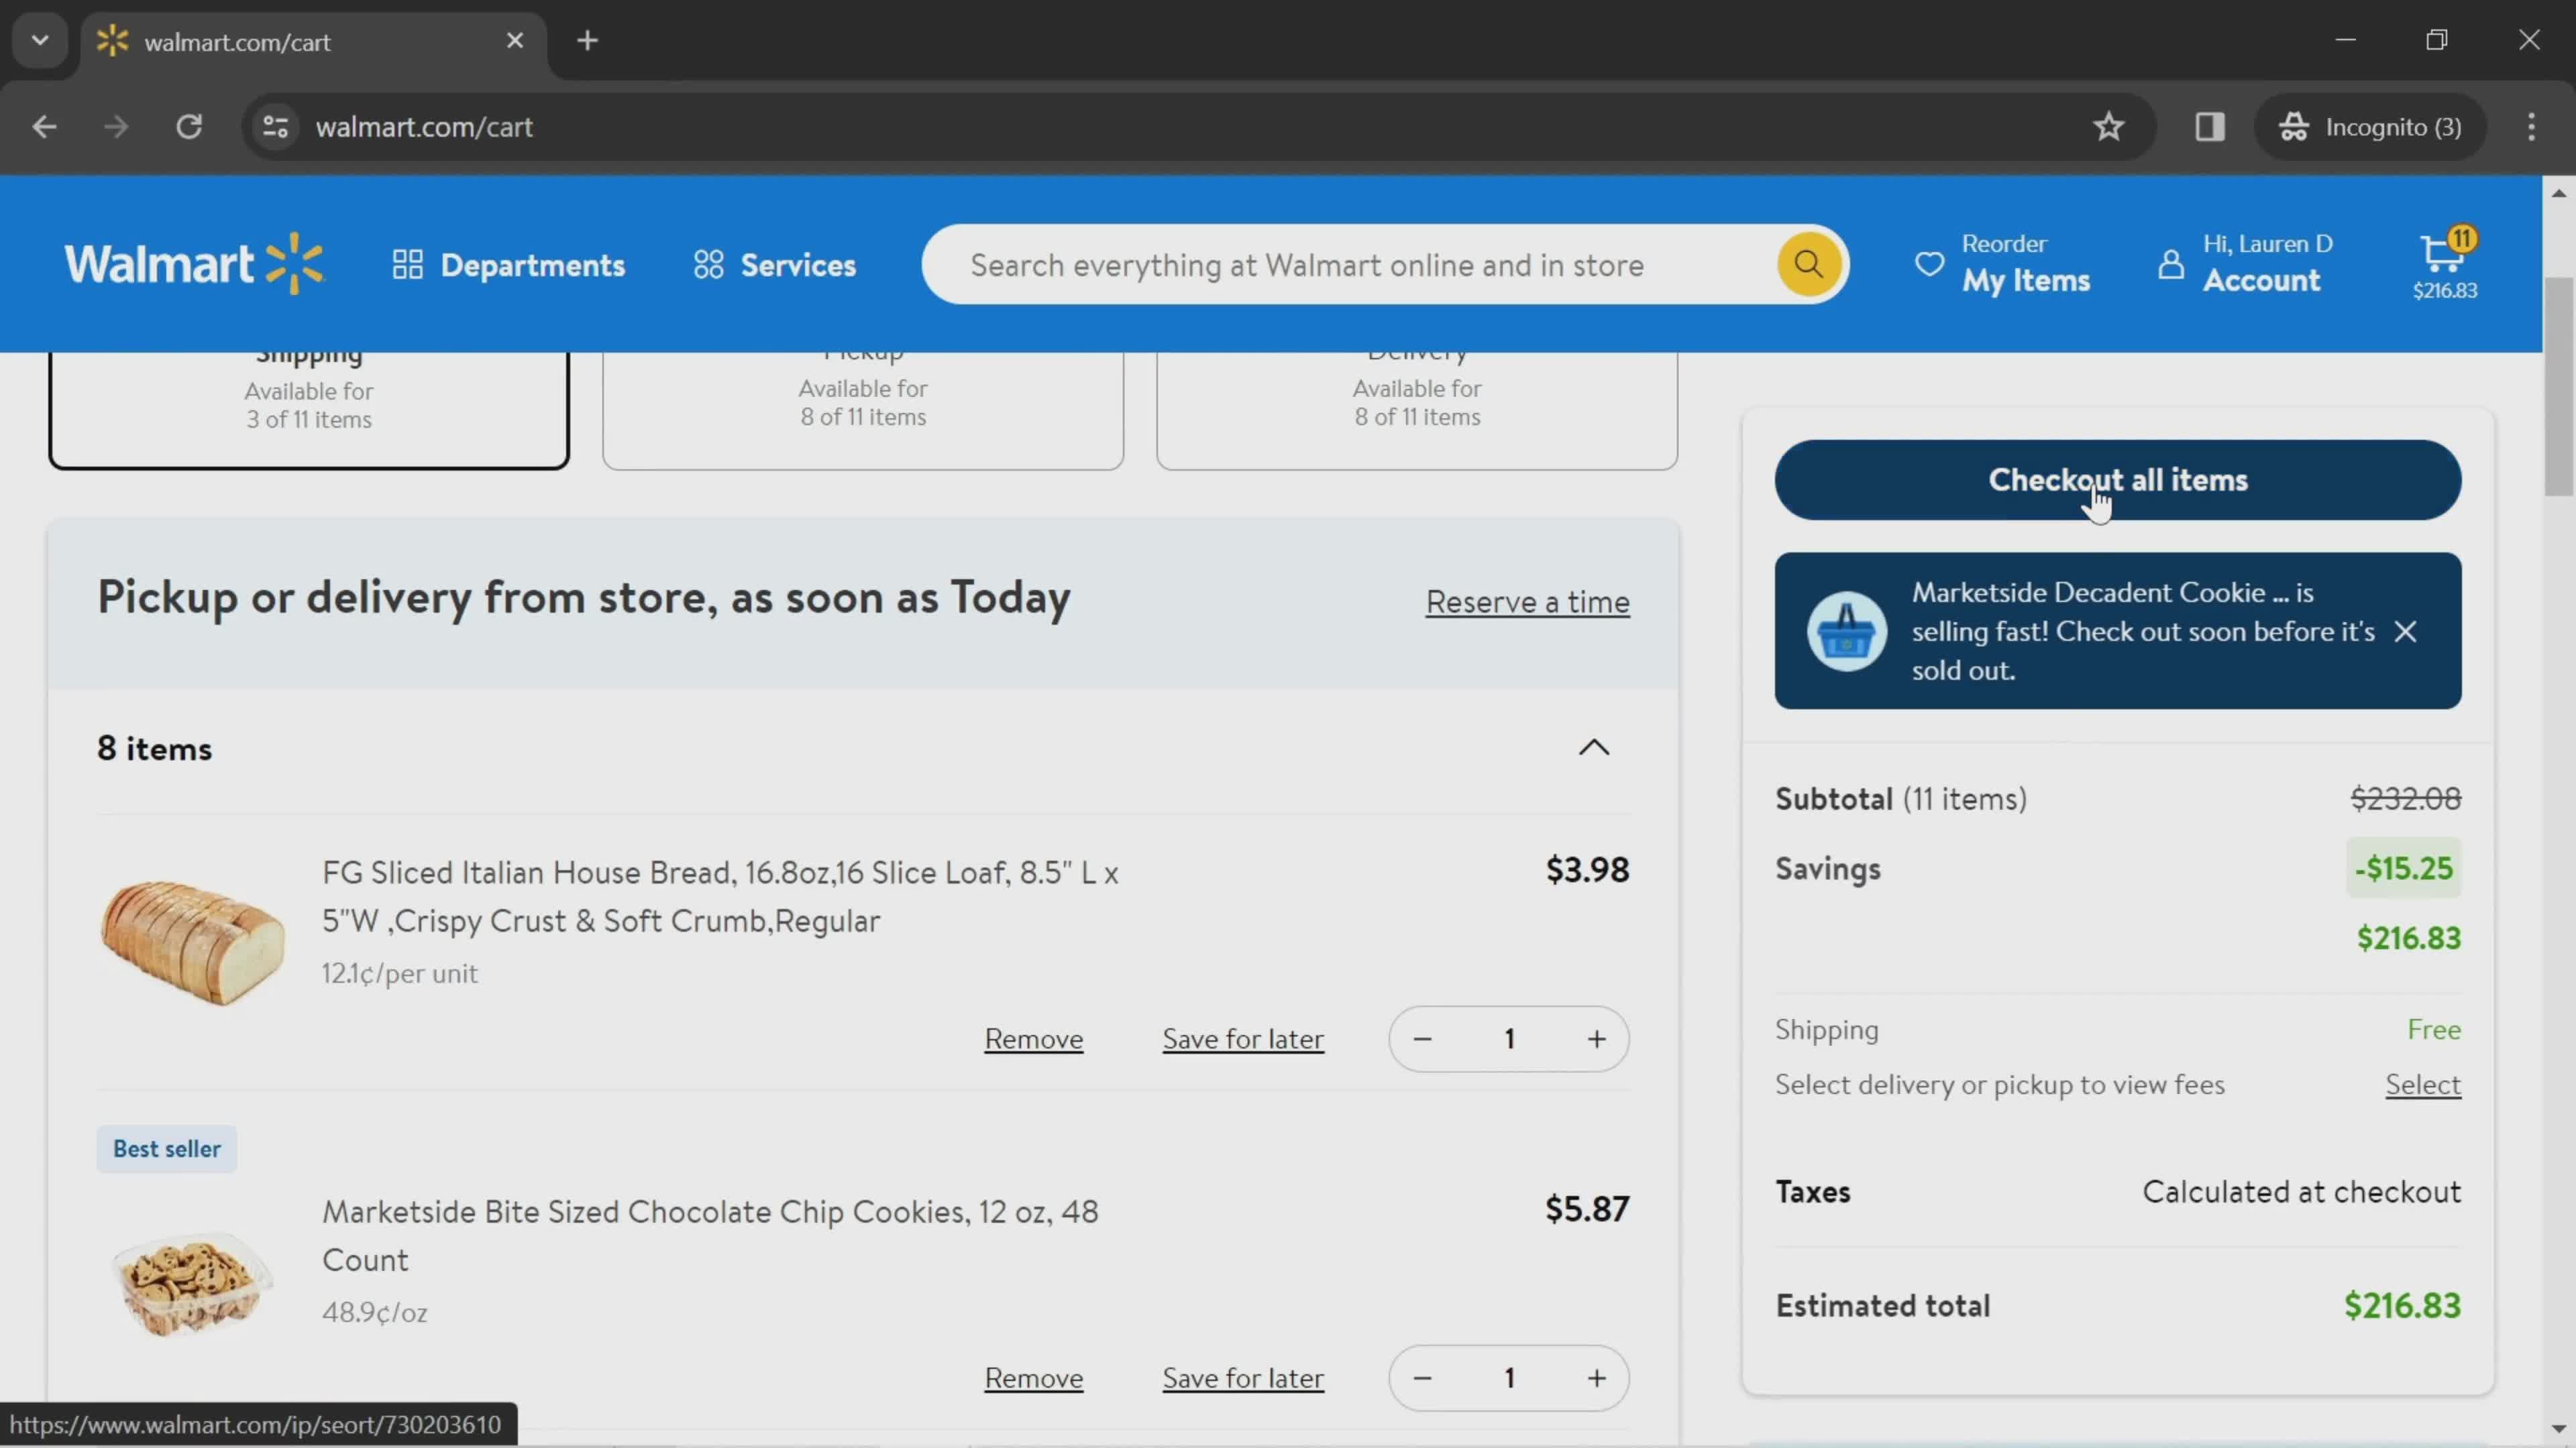The width and height of the screenshot is (2576, 1448).
Task: Click the chocolate chip cookies thumbnail
Action: pos(192,1283)
